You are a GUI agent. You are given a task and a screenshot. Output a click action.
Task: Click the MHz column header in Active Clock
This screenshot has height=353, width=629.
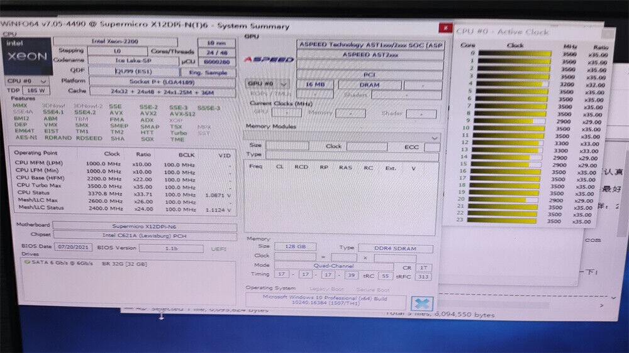(x=570, y=46)
